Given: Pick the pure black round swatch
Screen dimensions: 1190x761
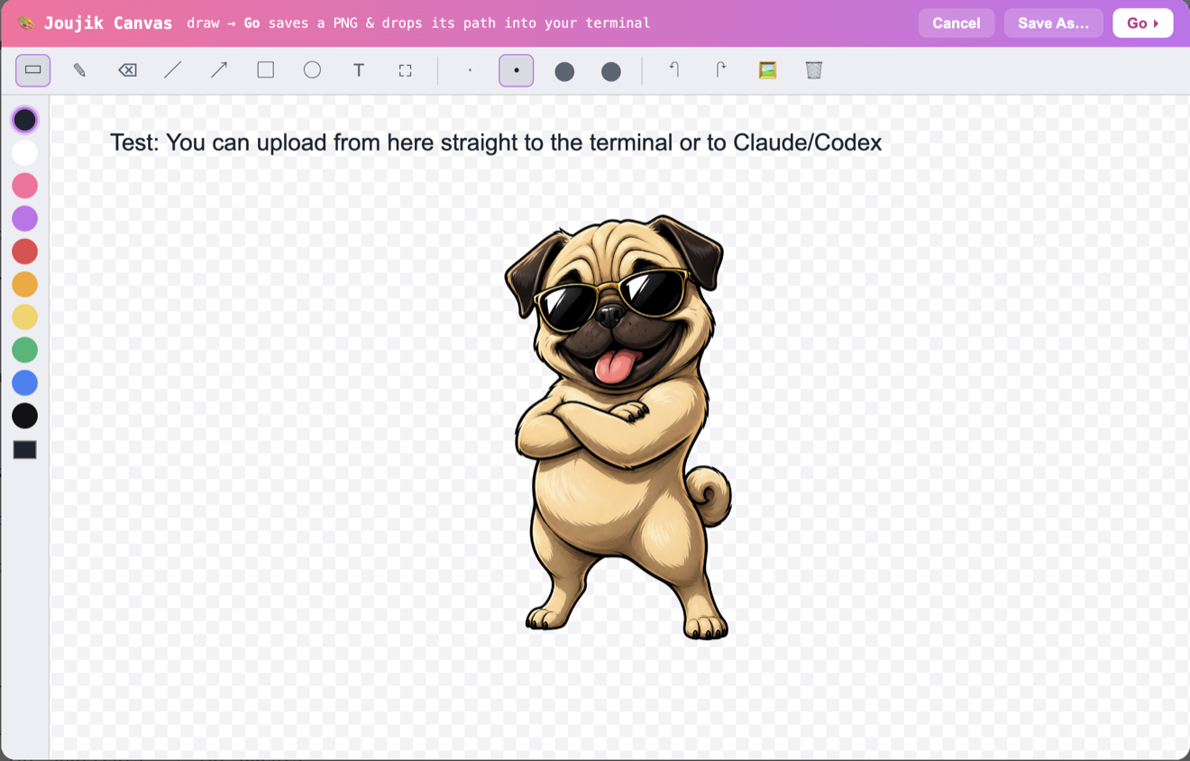Looking at the screenshot, I should (25, 416).
